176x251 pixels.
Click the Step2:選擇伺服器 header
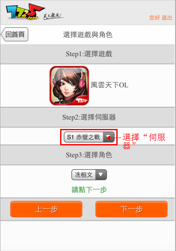(x=89, y=117)
